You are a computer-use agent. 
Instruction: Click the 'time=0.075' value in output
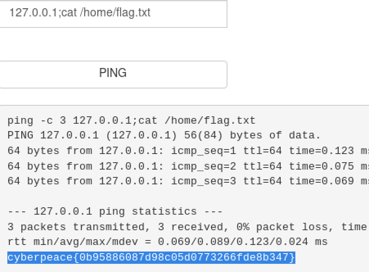tap(321, 166)
